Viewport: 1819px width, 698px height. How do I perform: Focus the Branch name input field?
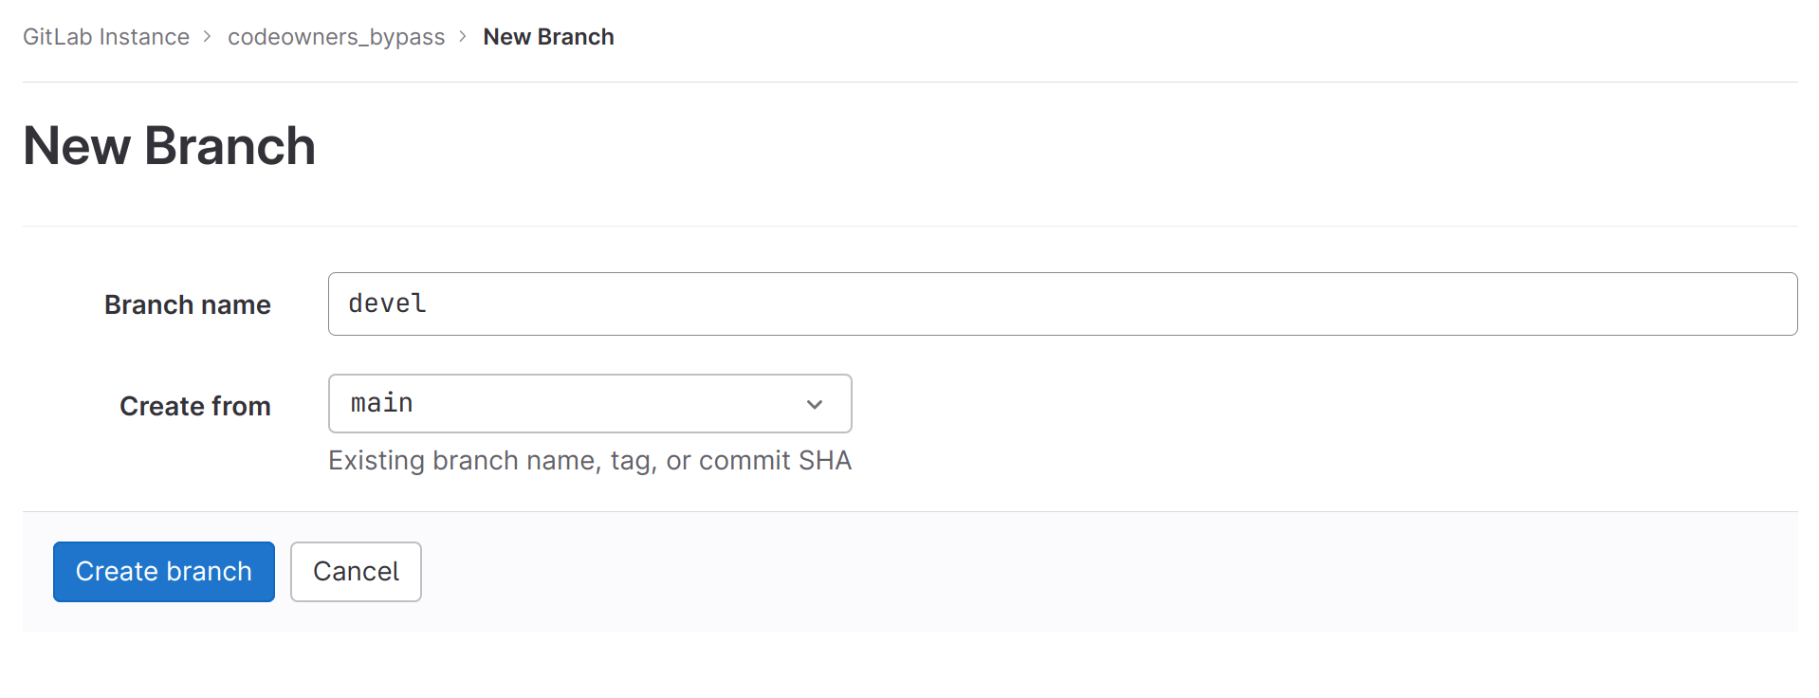pos(1062,303)
